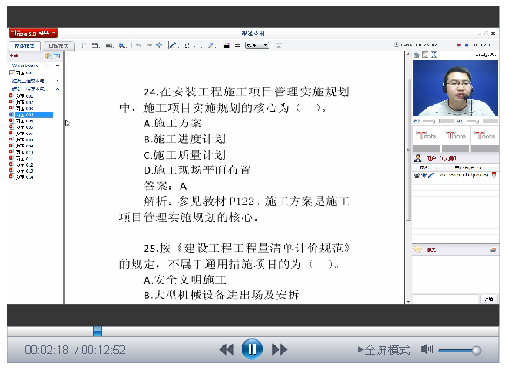
Task: Click the blue window icon in the left panel header
Action: pos(57,57)
